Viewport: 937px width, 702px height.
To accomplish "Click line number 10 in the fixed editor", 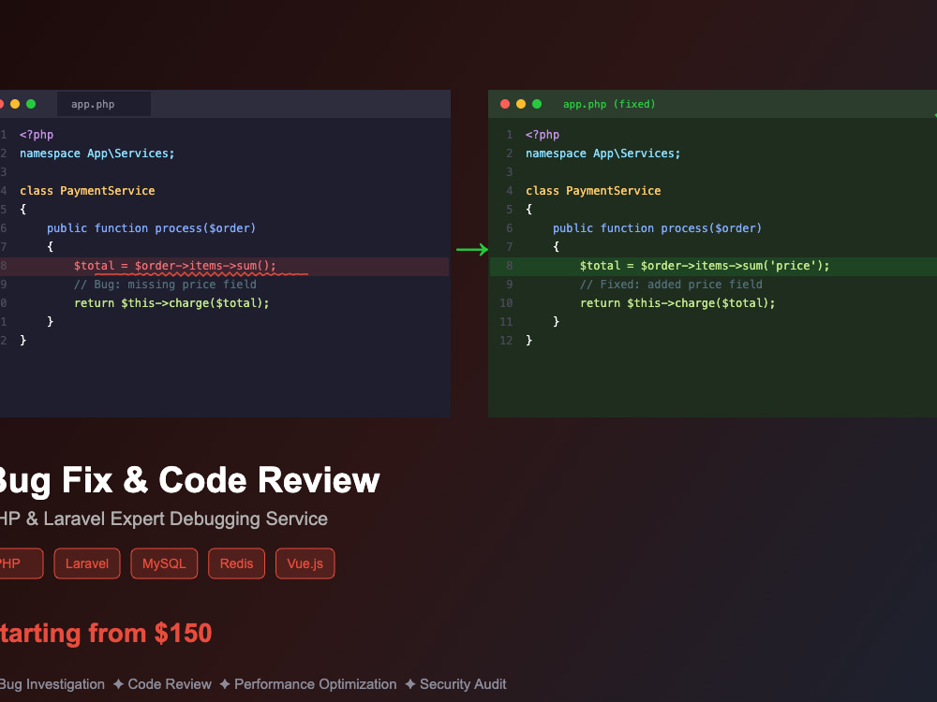I will 506,302.
